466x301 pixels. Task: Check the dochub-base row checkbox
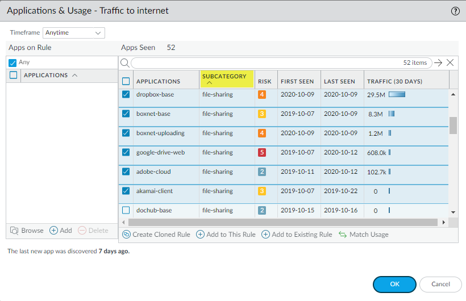(x=126, y=210)
